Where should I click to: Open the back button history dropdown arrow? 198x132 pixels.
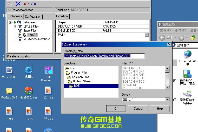click(x=175, y=38)
